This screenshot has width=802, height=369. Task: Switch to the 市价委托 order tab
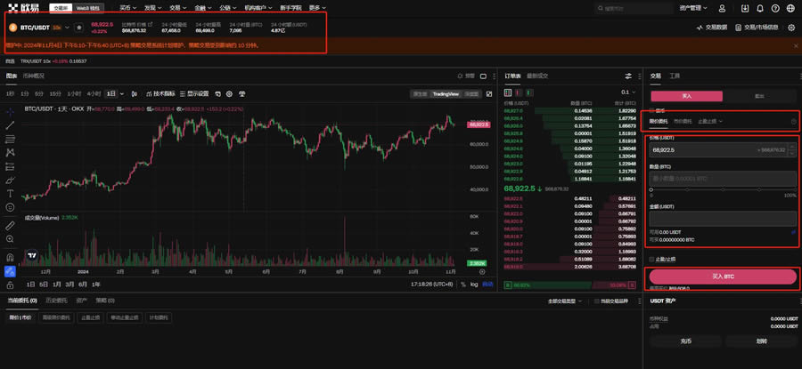(683, 121)
